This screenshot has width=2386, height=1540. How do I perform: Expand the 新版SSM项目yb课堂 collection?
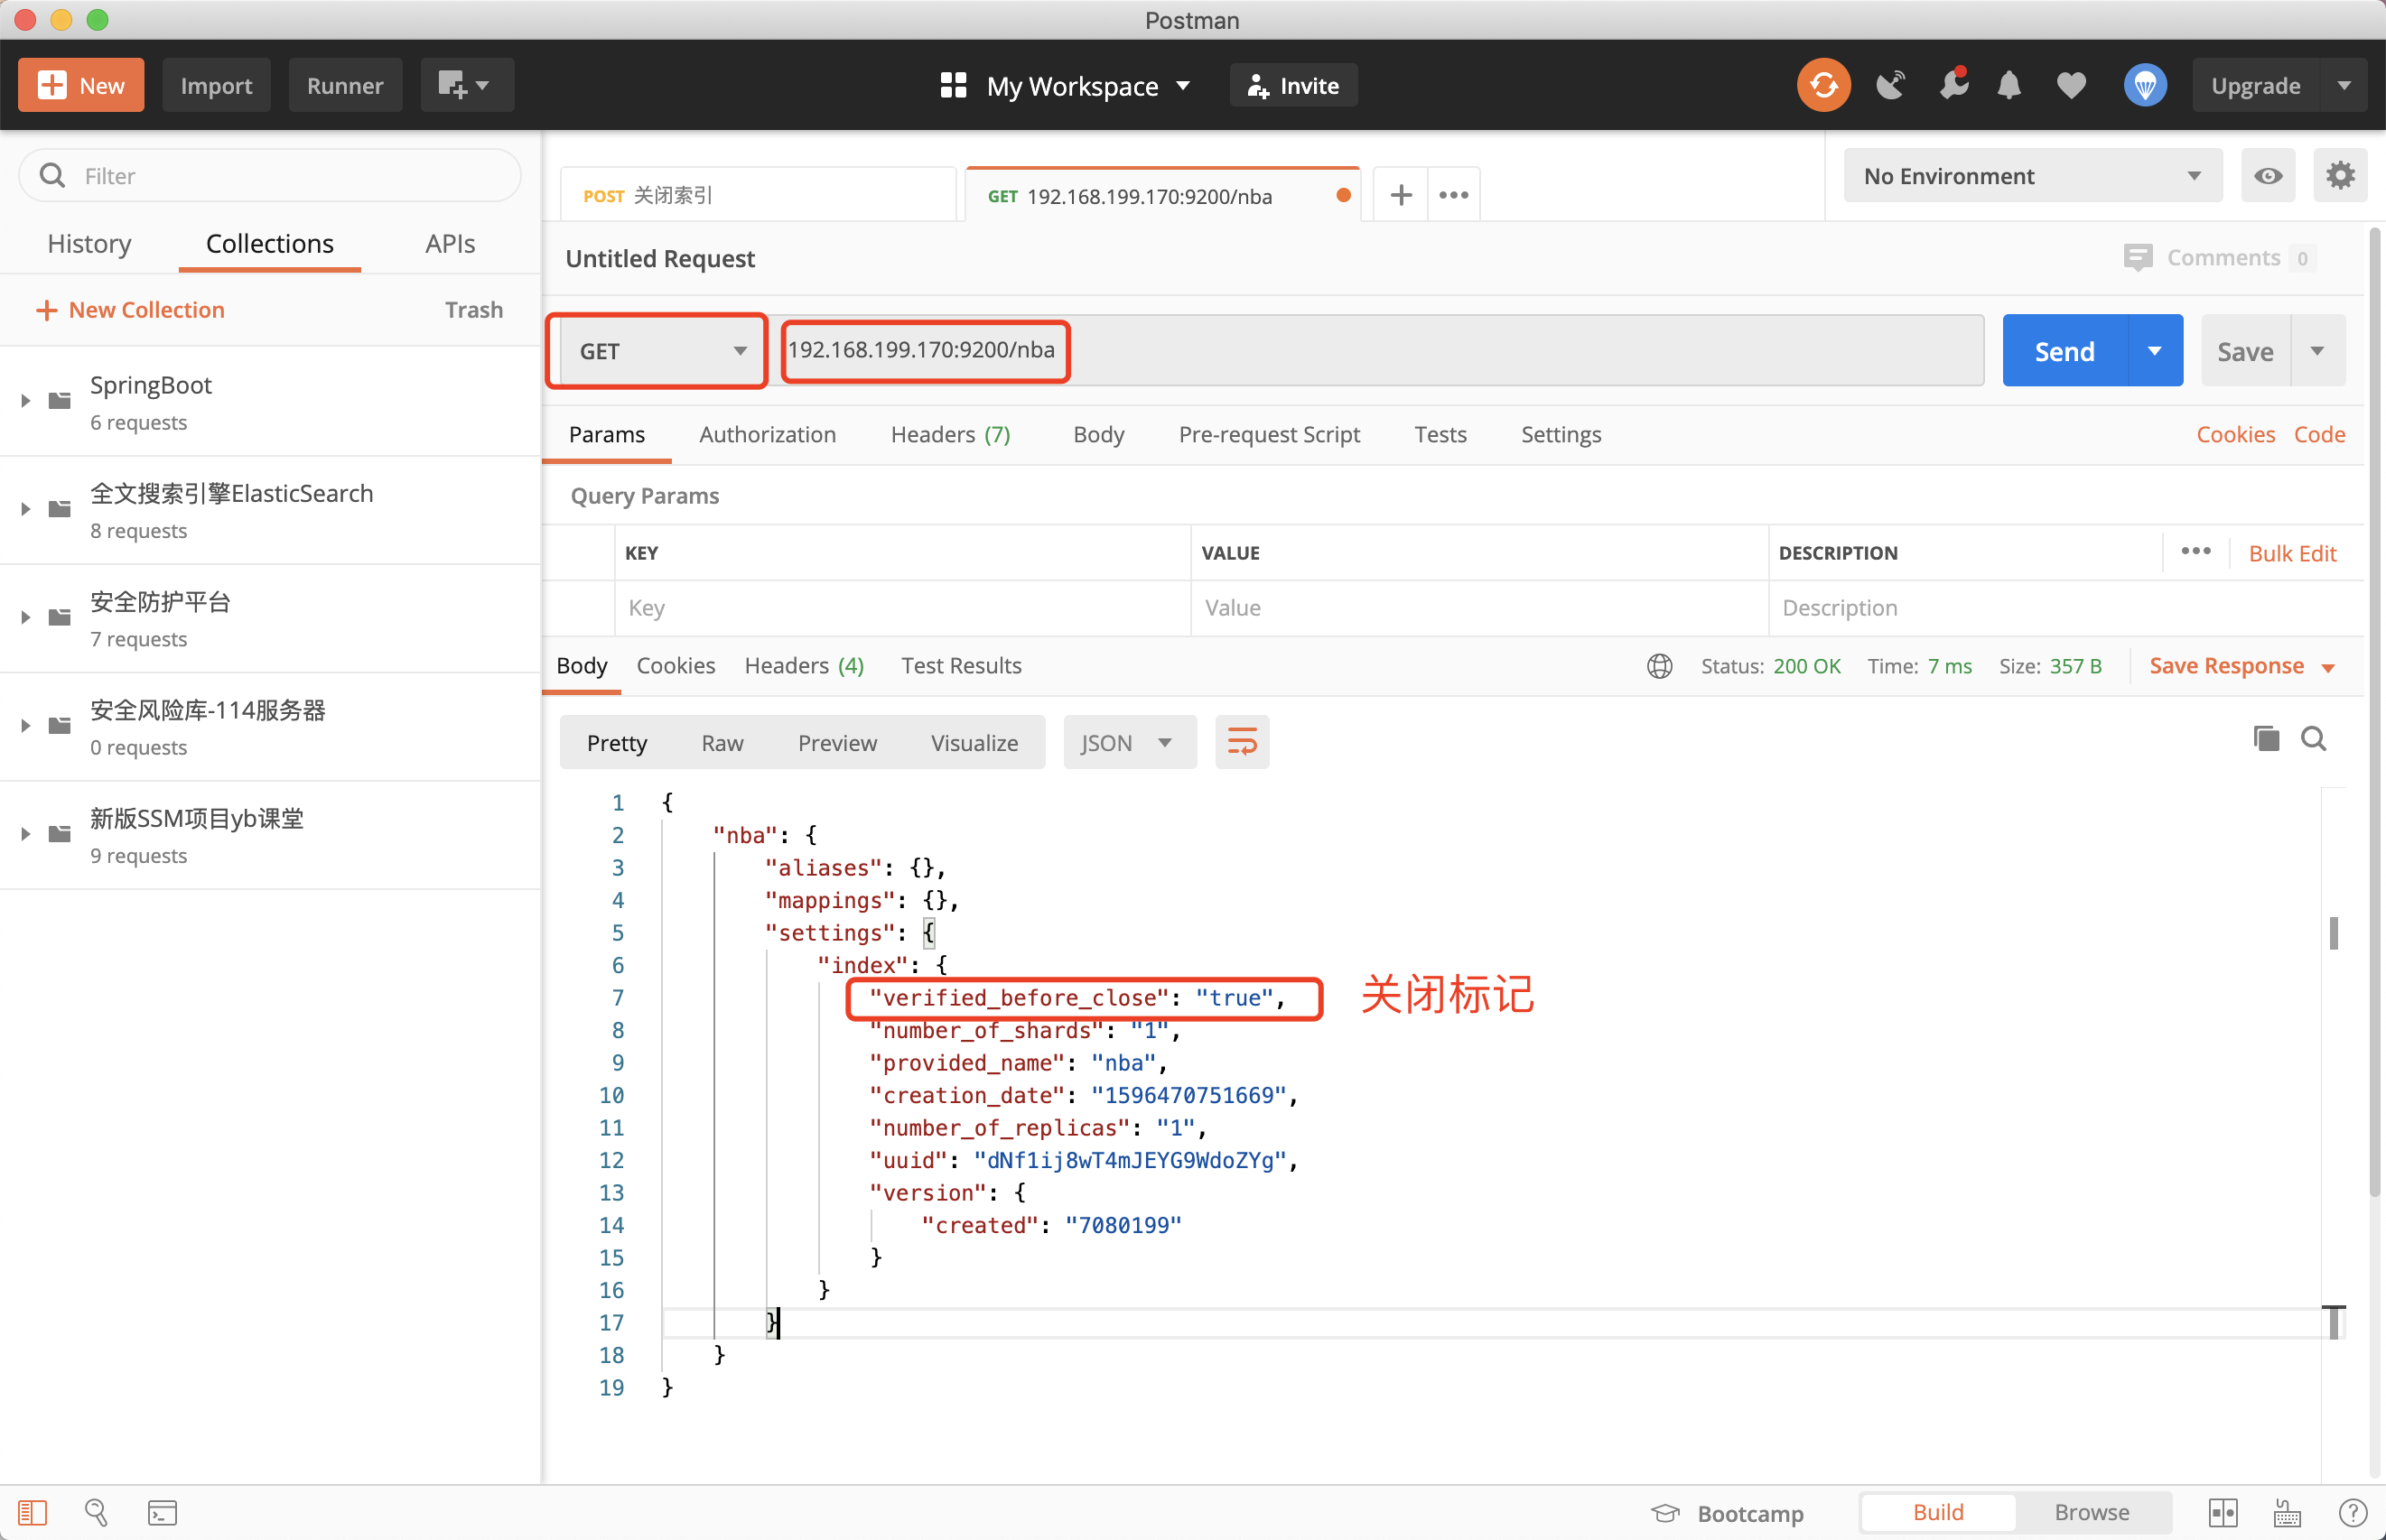[x=26, y=834]
